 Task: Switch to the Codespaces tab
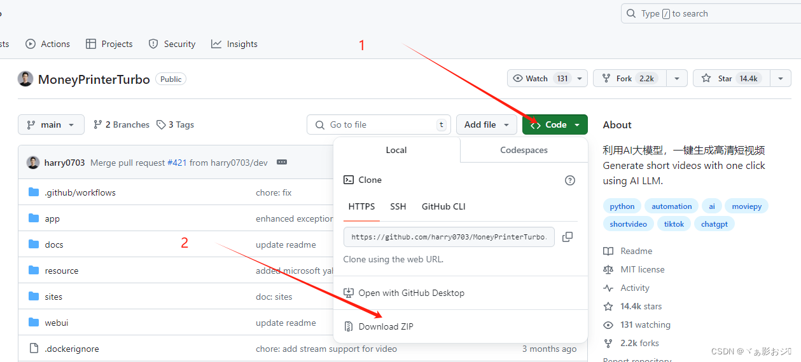pyautogui.click(x=524, y=150)
